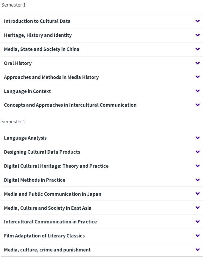Select the Language Analysis module title

(x=25, y=138)
